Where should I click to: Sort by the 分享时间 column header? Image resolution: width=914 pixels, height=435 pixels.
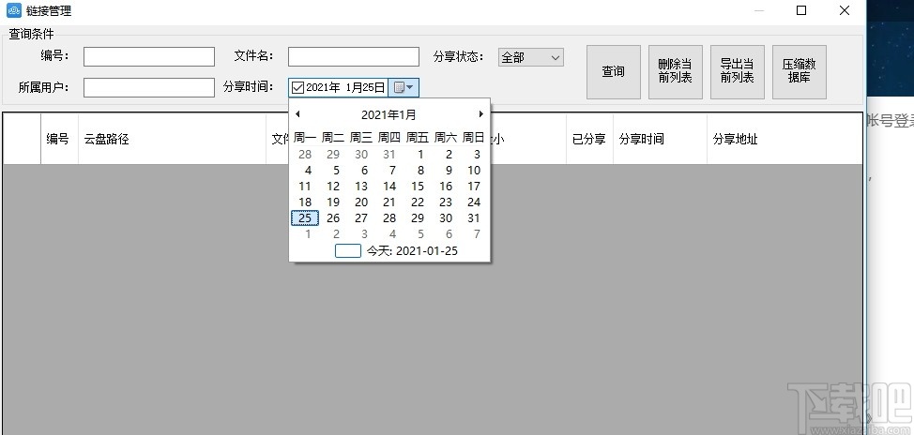[660, 139]
